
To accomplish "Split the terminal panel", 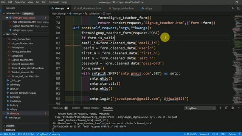I will [226, 108].
